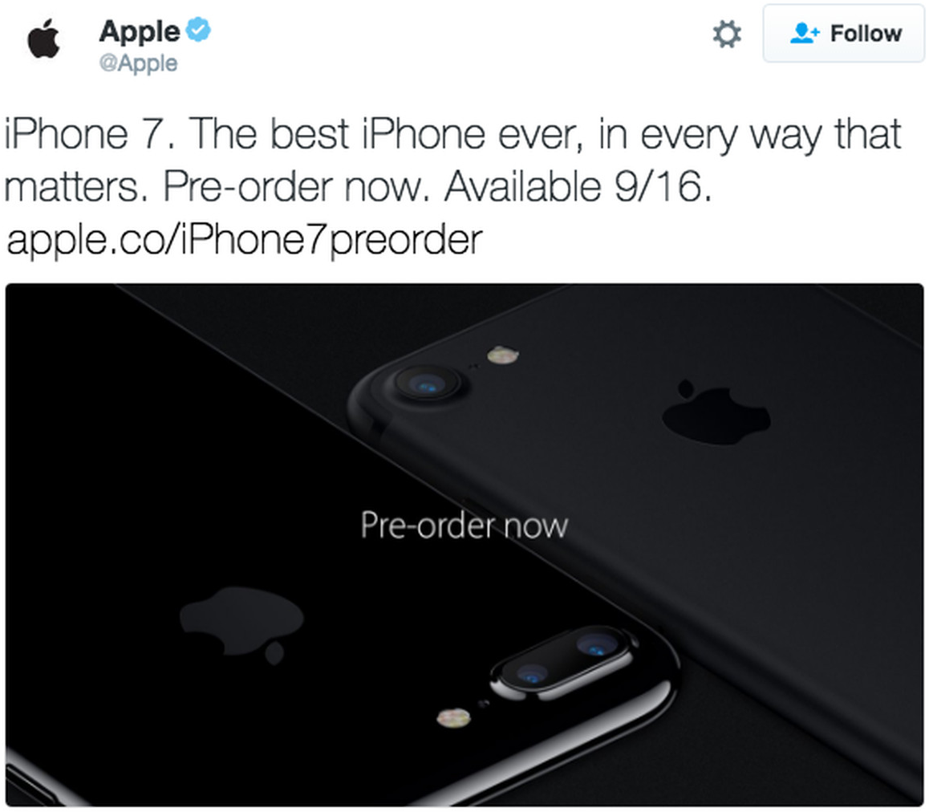Click the Pre-order now text on image

pos(464,525)
